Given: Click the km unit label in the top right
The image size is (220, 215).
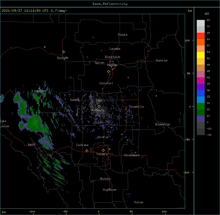Looking at the screenshot, I should click(x=190, y=11).
